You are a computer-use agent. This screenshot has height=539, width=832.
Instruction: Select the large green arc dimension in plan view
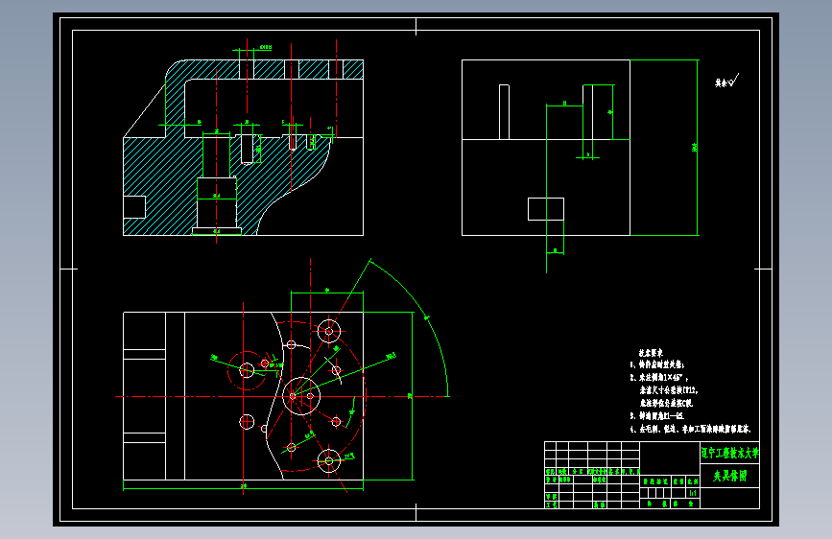[425, 317]
